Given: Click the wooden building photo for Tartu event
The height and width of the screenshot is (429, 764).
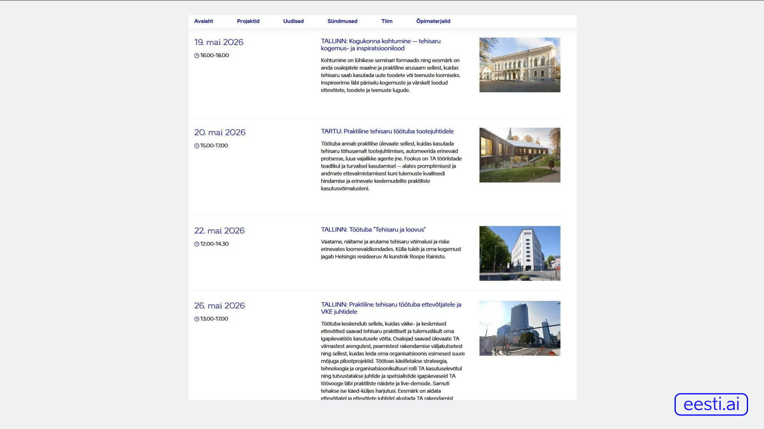Looking at the screenshot, I should pyautogui.click(x=520, y=155).
